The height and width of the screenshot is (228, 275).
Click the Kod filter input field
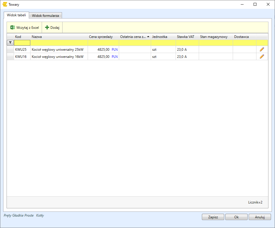22,43
